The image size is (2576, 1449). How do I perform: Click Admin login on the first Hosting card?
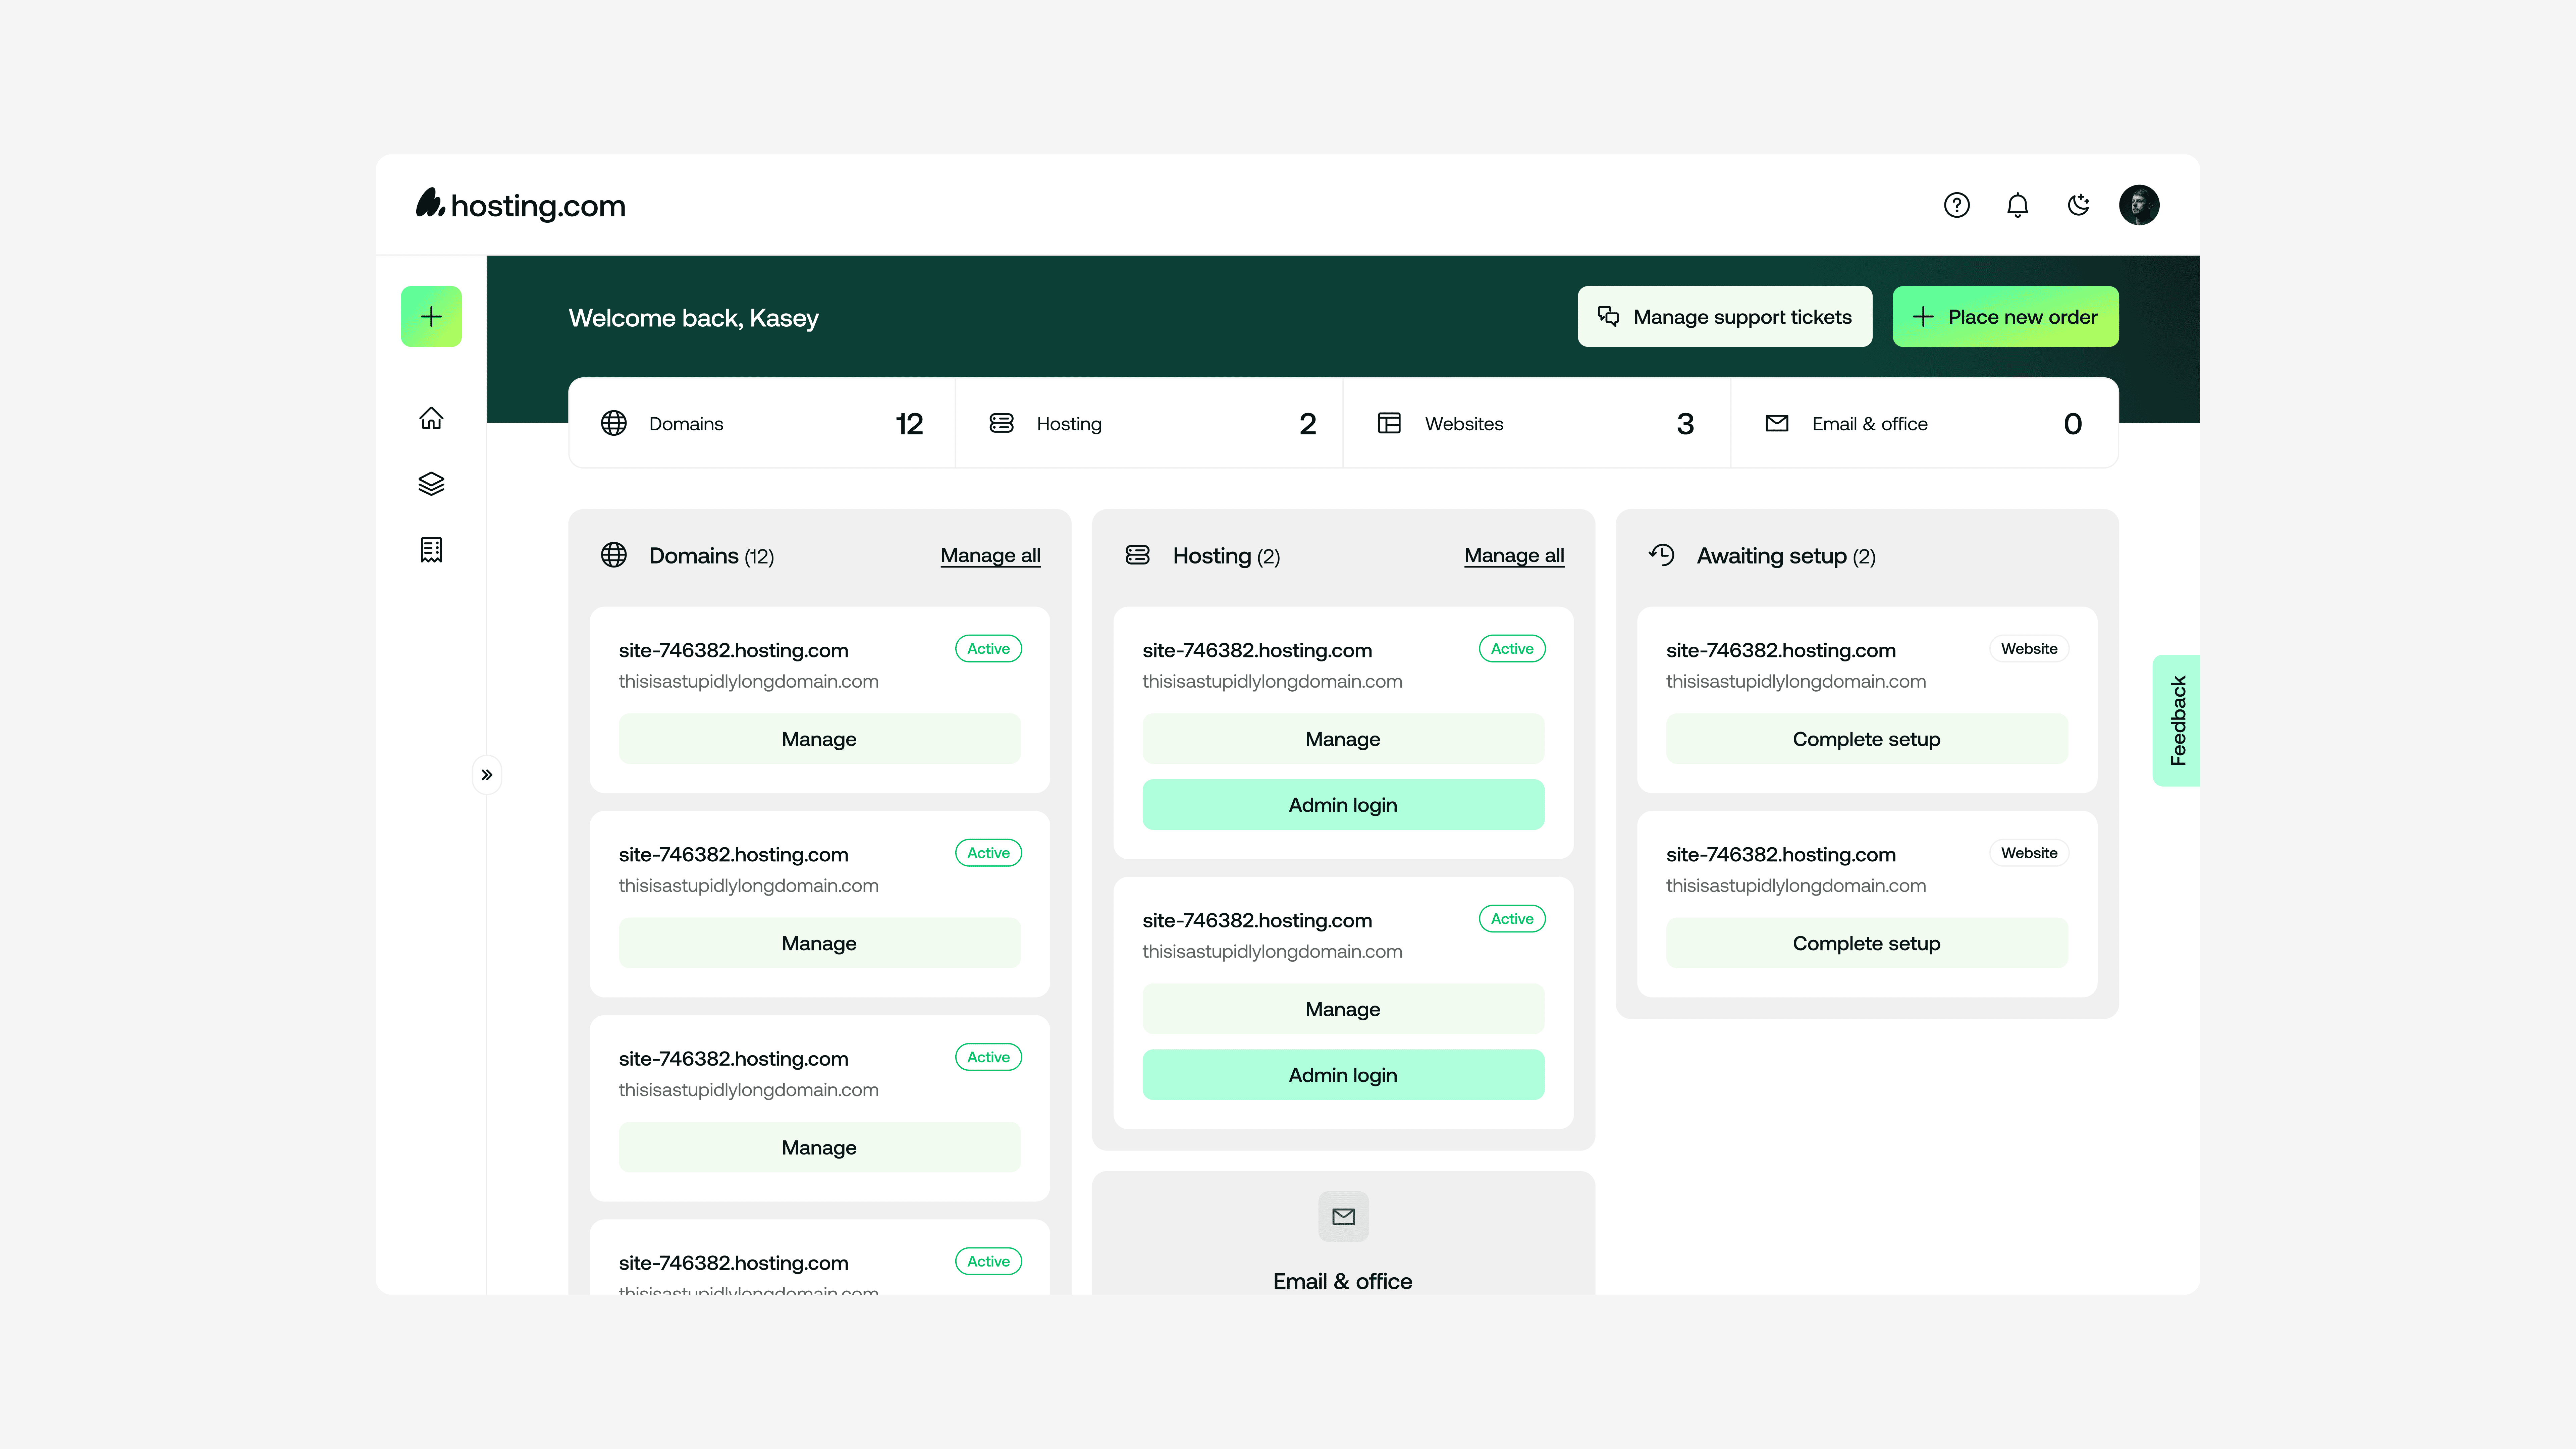[1343, 805]
